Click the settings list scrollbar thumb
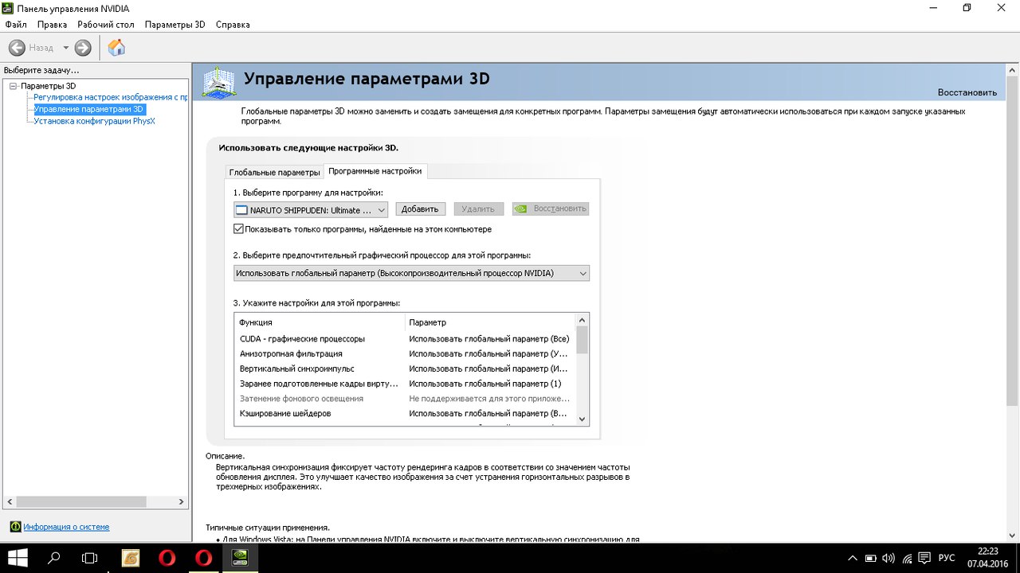 (582, 340)
